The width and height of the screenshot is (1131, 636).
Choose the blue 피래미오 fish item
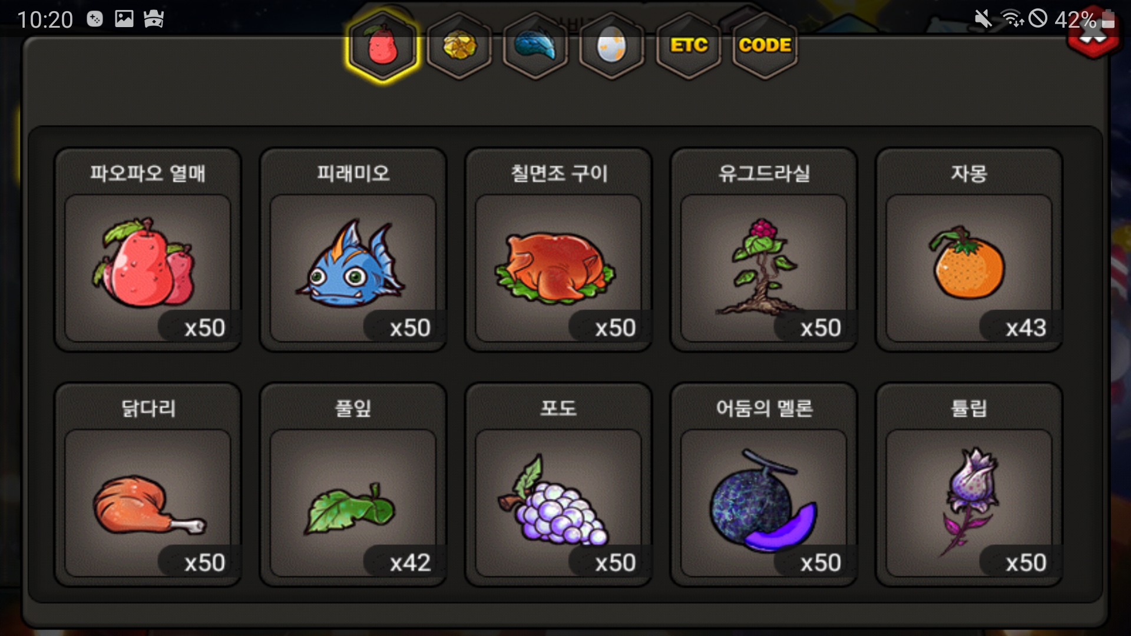point(353,250)
